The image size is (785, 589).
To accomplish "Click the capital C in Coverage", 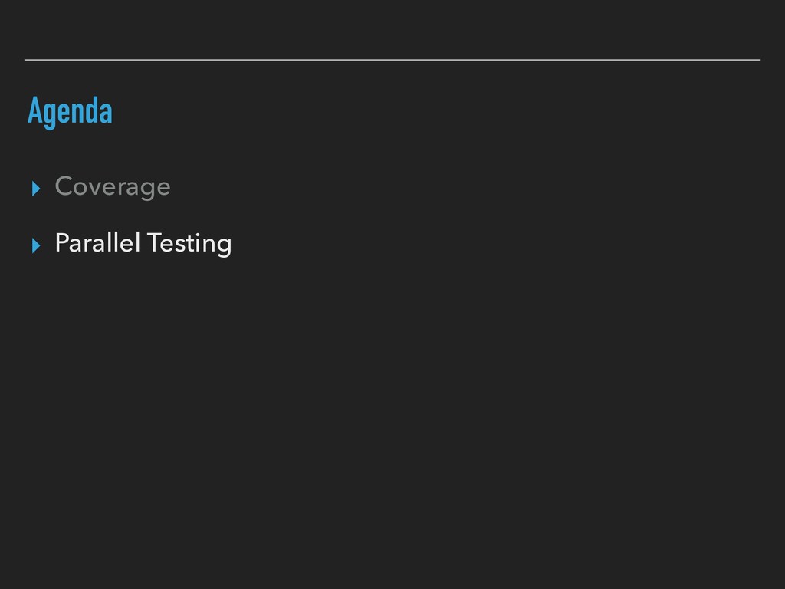I will coord(64,186).
